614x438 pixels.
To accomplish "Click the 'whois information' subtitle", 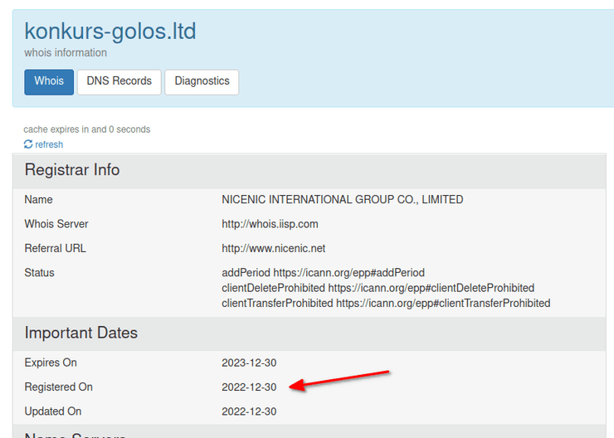I will click(x=66, y=53).
